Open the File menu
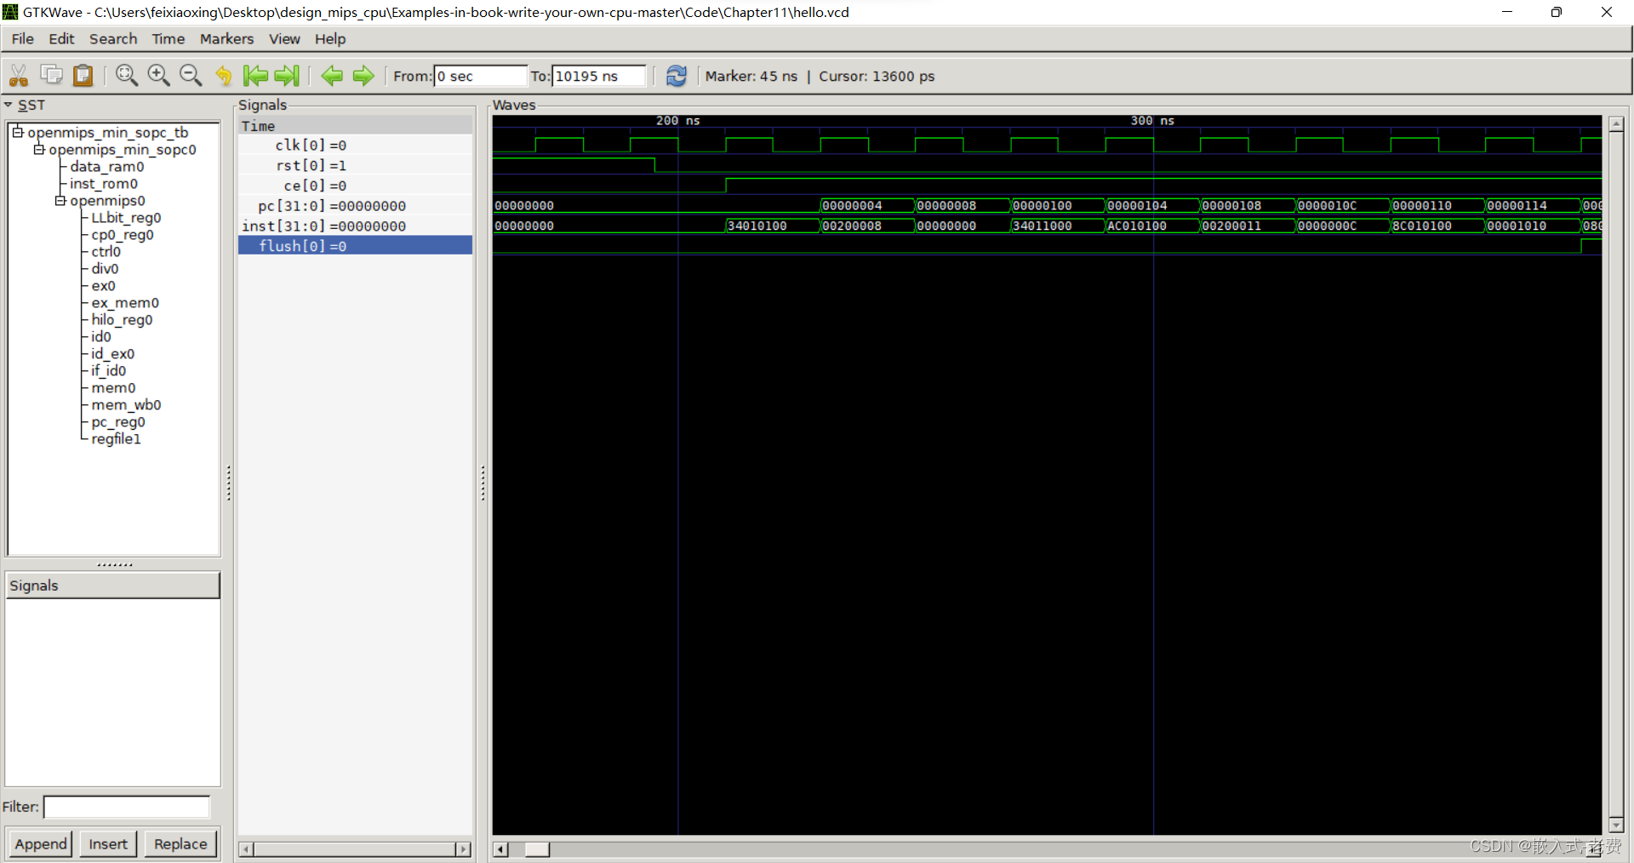This screenshot has height=863, width=1634. (x=22, y=39)
